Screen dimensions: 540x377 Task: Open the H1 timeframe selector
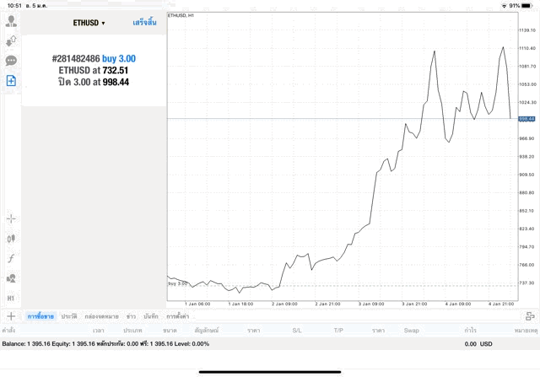[11, 299]
